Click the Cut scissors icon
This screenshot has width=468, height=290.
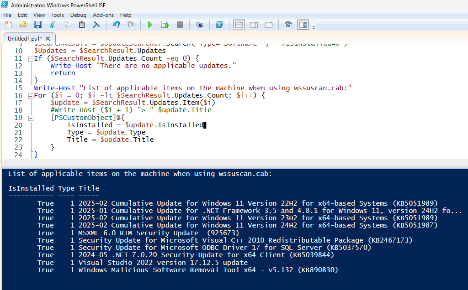pyautogui.click(x=52, y=25)
